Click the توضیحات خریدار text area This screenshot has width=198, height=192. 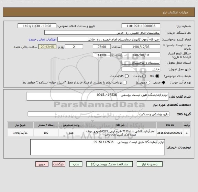pos(98,147)
